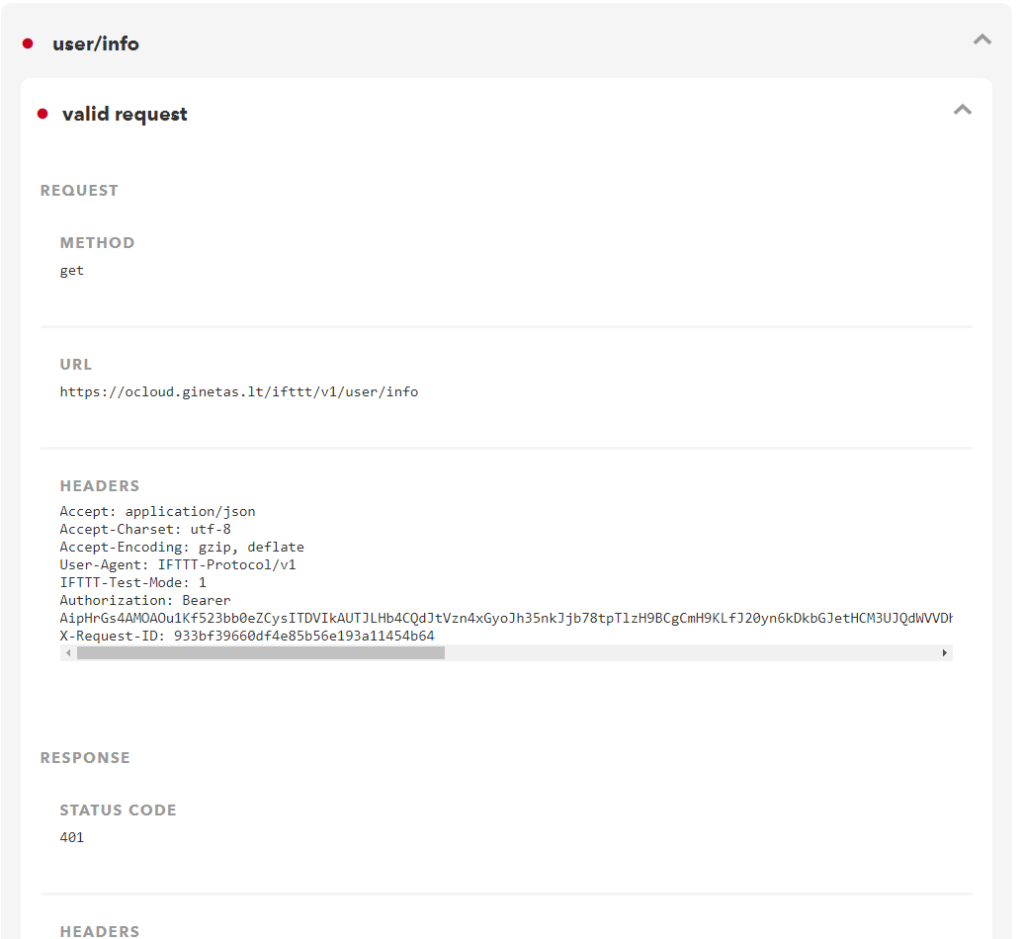Click the User-Agent IFTTT-Protocol header line
The width and height of the screenshot is (1022, 939).
pos(178,564)
